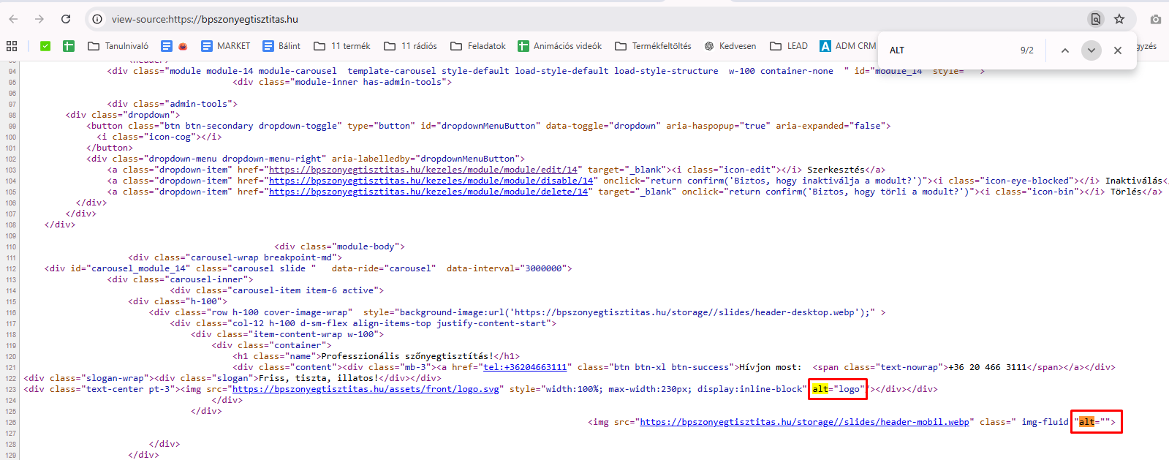Open the logo.svg source link
This screenshot has width=1169, height=460.
(366, 389)
